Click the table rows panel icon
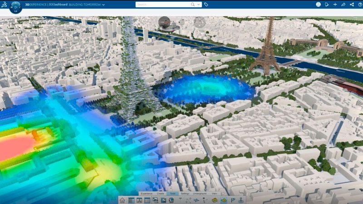This screenshot has width=363, height=204. click(x=147, y=200)
